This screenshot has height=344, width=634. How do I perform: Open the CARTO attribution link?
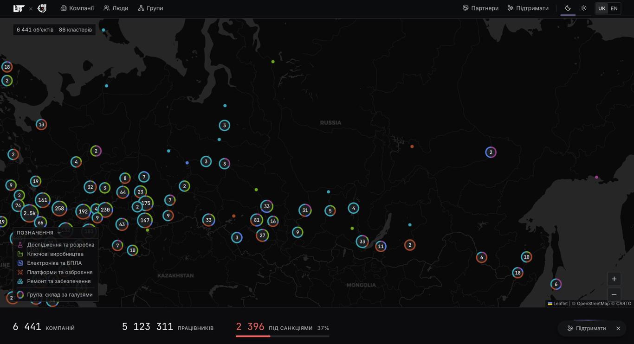click(624, 304)
